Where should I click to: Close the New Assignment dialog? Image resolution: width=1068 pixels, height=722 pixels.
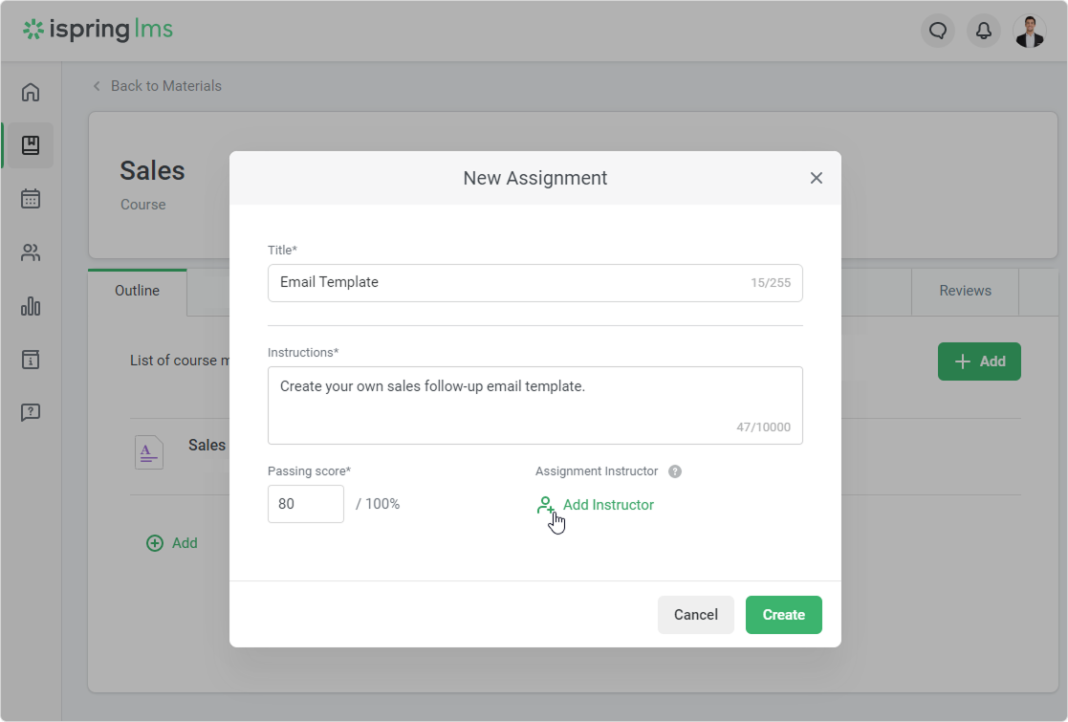pos(816,178)
